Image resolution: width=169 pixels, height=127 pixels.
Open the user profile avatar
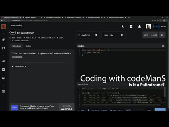pos(148,26)
